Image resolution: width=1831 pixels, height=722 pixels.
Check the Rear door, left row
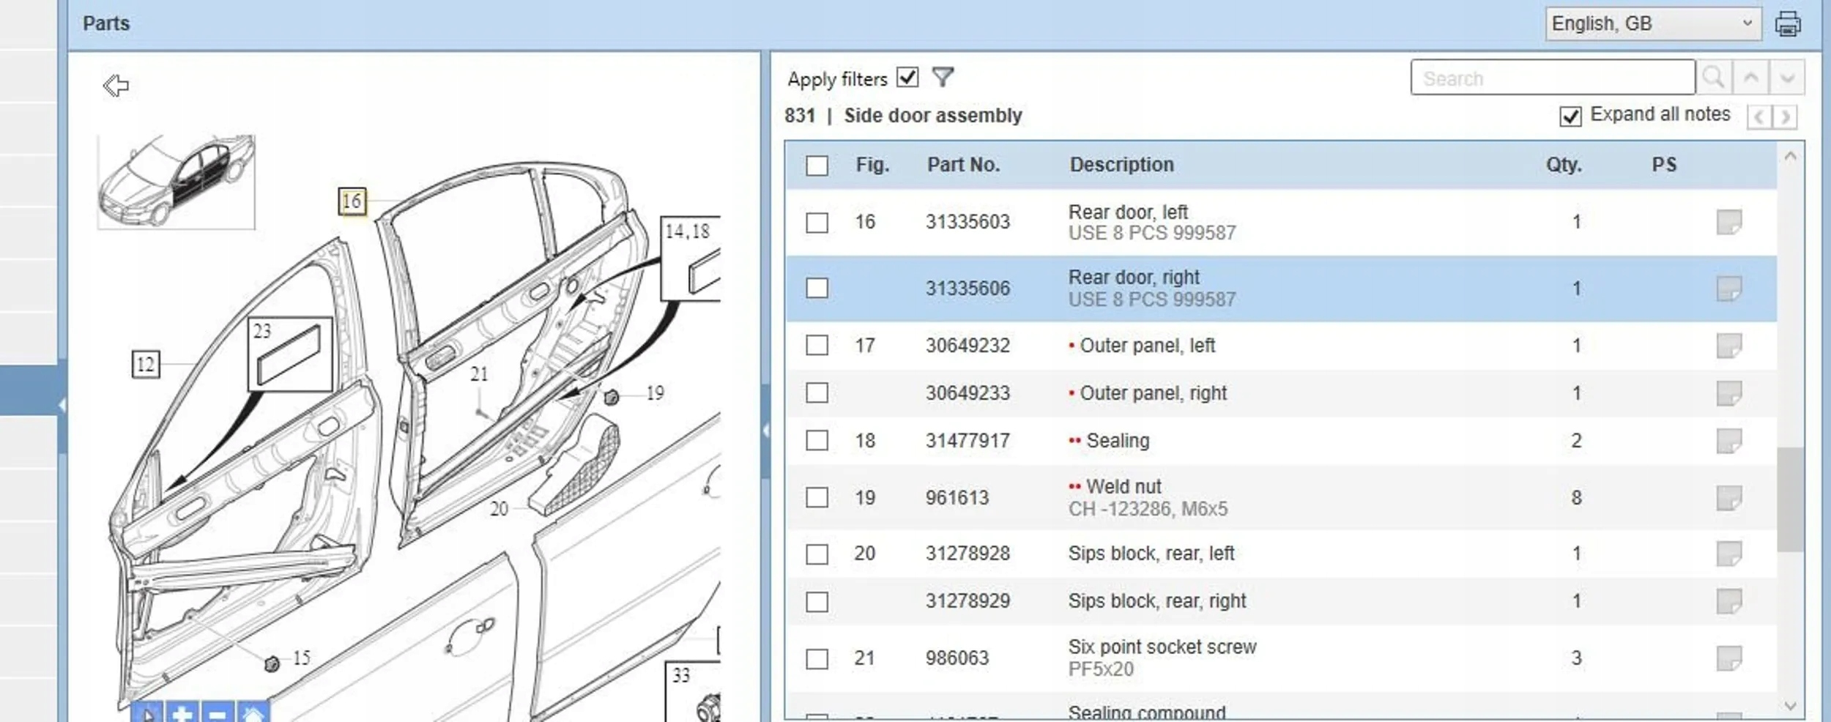click(817, 223)
